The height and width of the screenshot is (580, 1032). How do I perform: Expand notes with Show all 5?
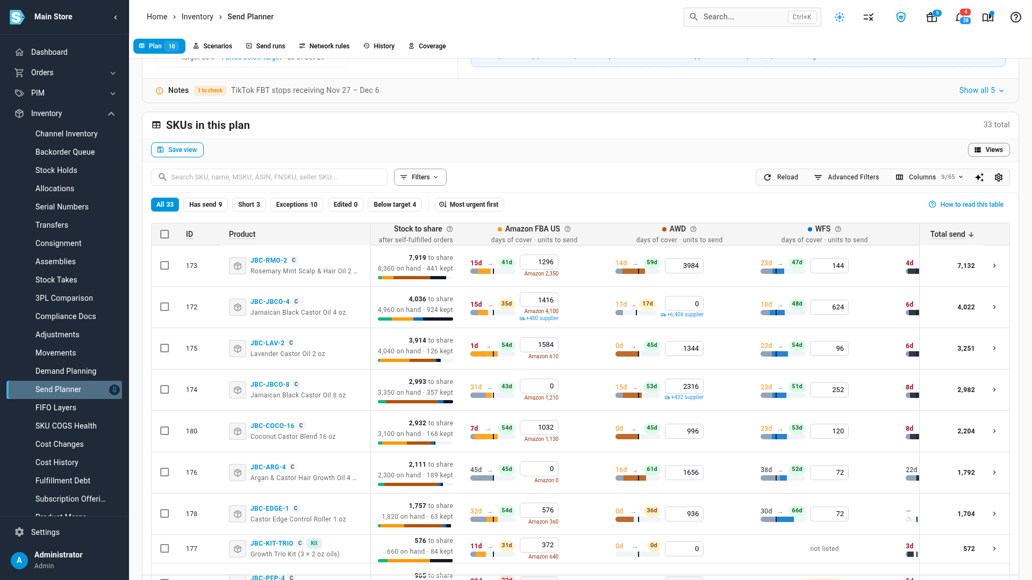pyautogui.click(x=981, y=90)
